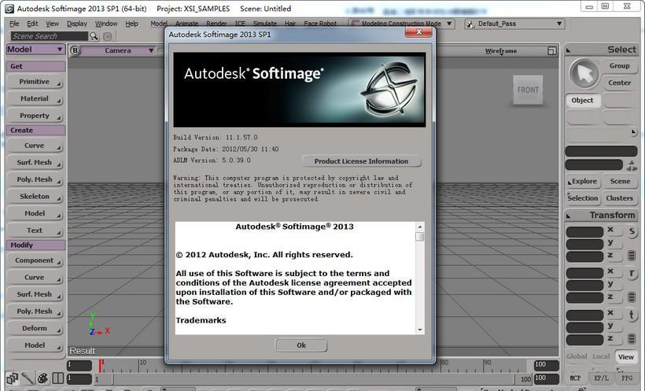
Task: Expand the Get Material menu
Action: point(35,99)
